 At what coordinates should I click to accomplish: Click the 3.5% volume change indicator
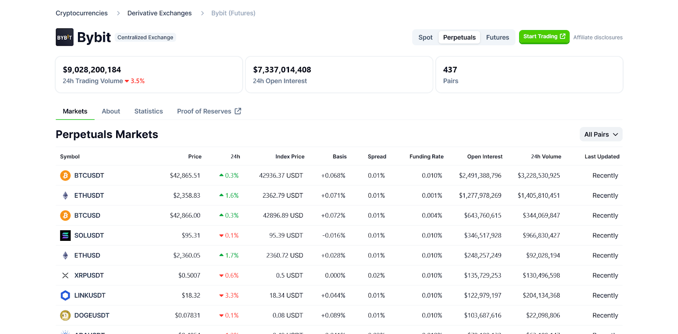click(135, 81)
